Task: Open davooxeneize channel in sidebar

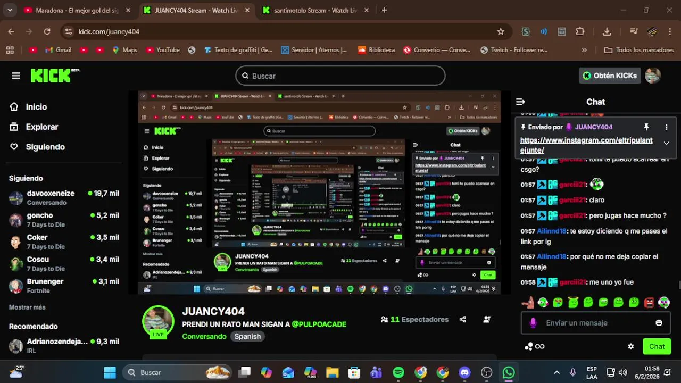Action: (x=64, y=198)
